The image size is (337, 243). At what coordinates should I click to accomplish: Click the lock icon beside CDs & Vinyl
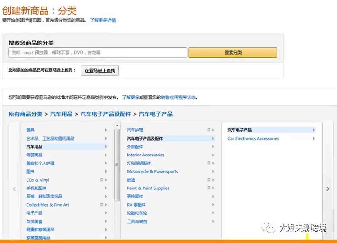101,180
